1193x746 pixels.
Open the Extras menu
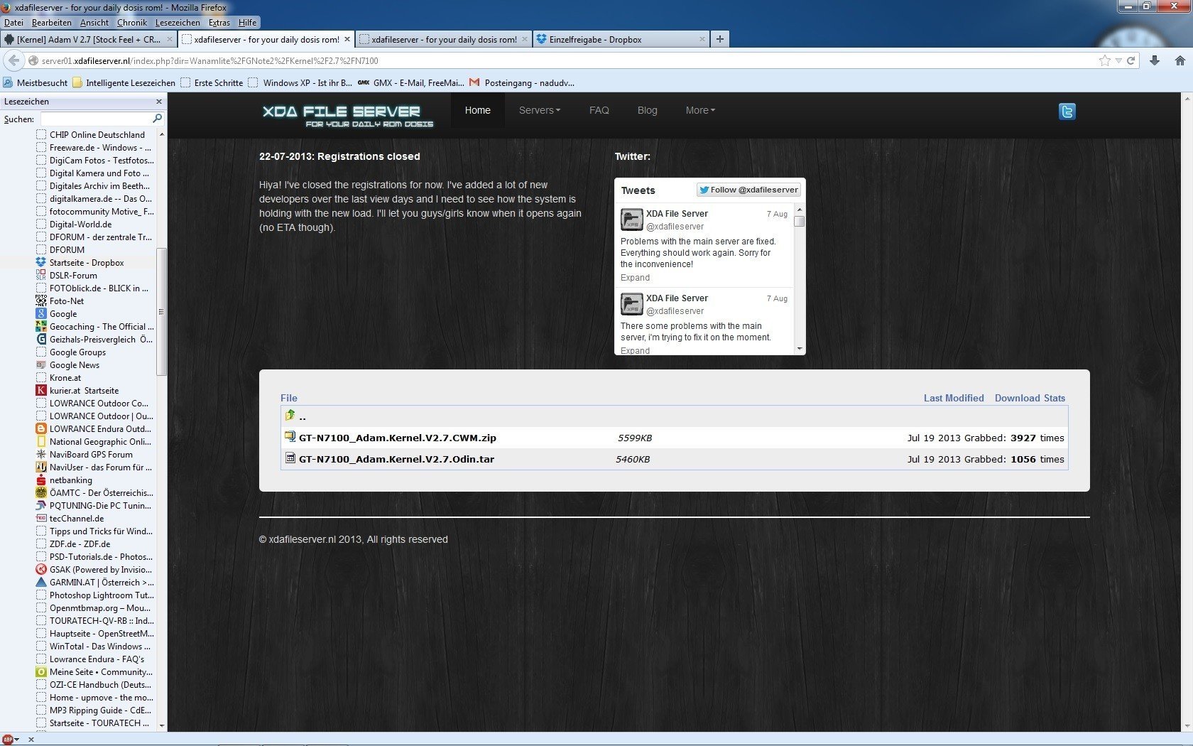[x=219, y=23]
